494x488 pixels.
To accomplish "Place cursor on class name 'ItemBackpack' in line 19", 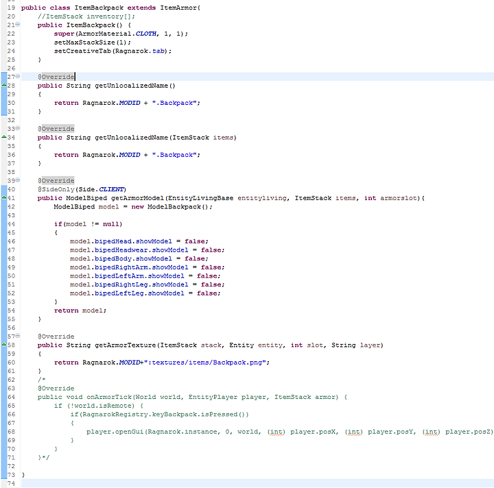I will click(99, 8).
